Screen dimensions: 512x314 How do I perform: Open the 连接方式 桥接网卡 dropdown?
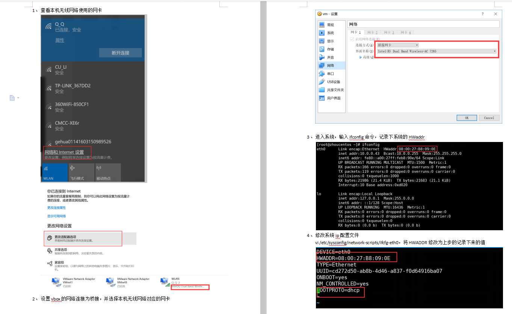pyautogui.click(x=397, y=45)
